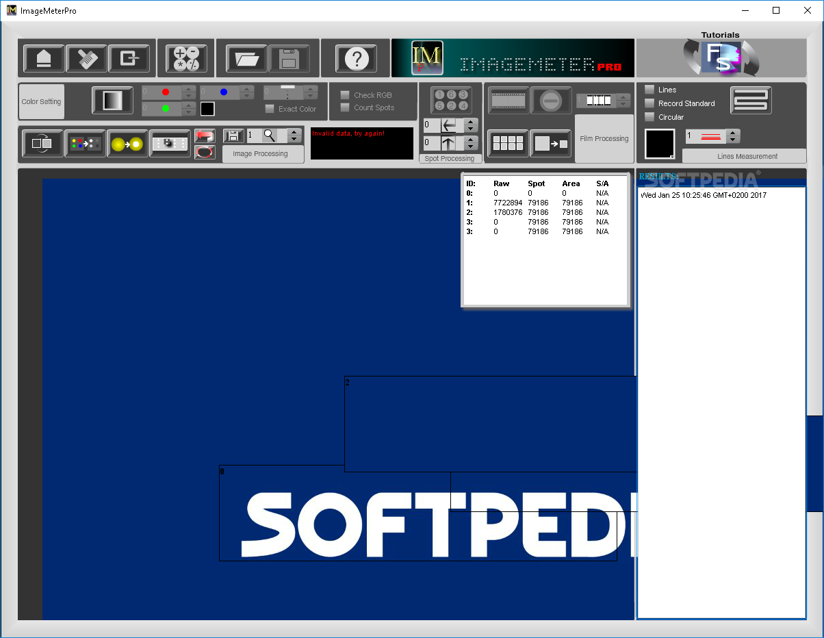Click the red ellipse selection icon
Image resolution: width=824 pixels, height=638 pixels.
[x=205, y=151]
